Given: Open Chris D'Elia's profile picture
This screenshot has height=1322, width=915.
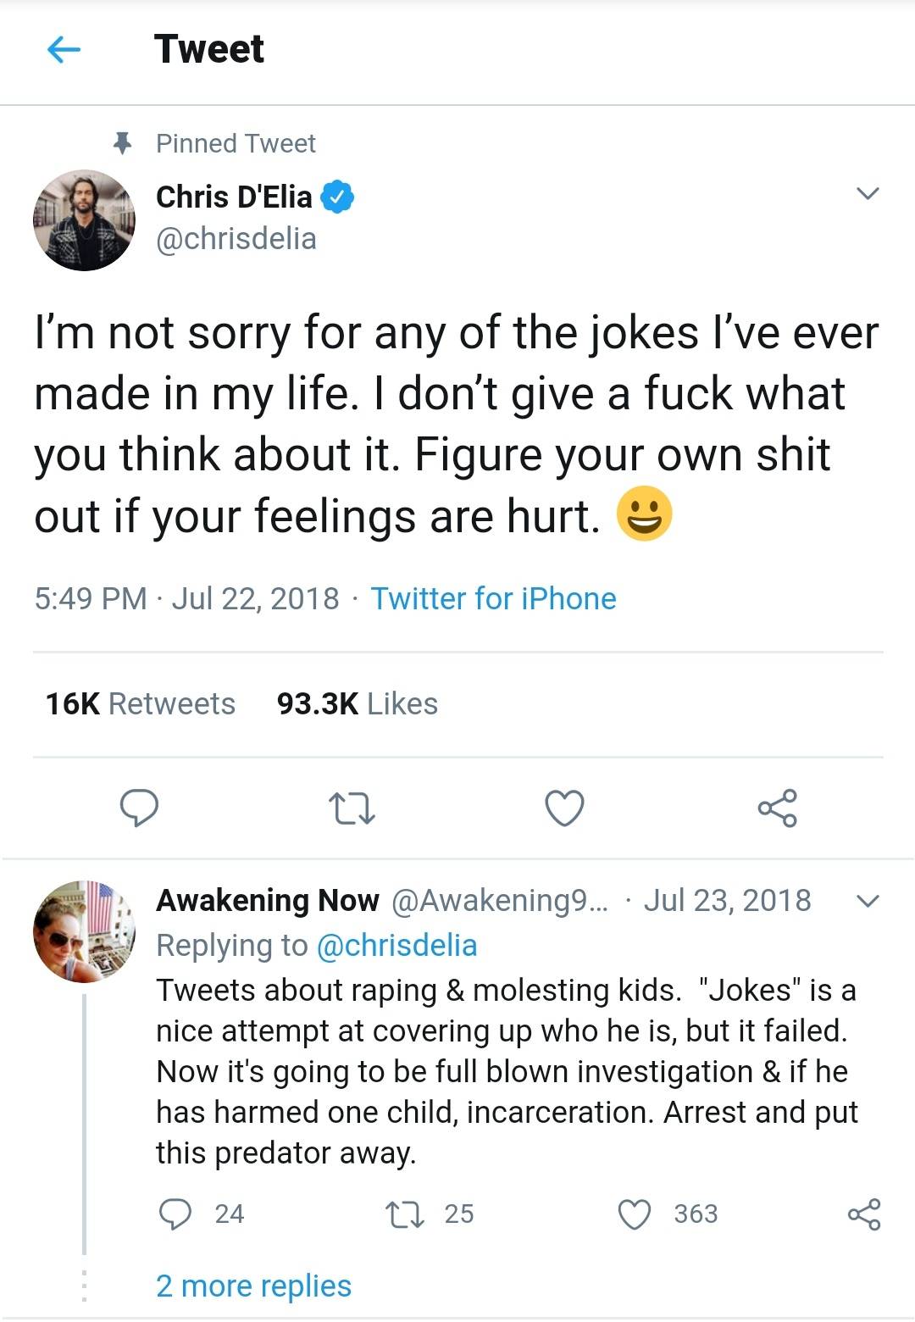Looking at the screenshot, I should click(84, 220).
